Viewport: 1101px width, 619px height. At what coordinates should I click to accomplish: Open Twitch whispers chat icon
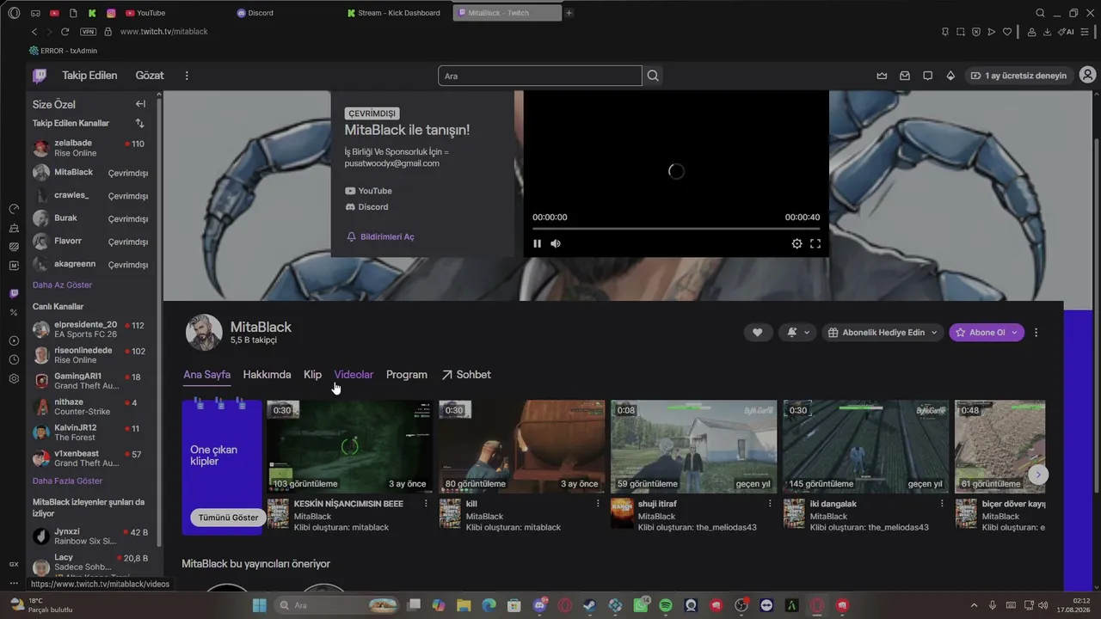(x=927, y=76)
